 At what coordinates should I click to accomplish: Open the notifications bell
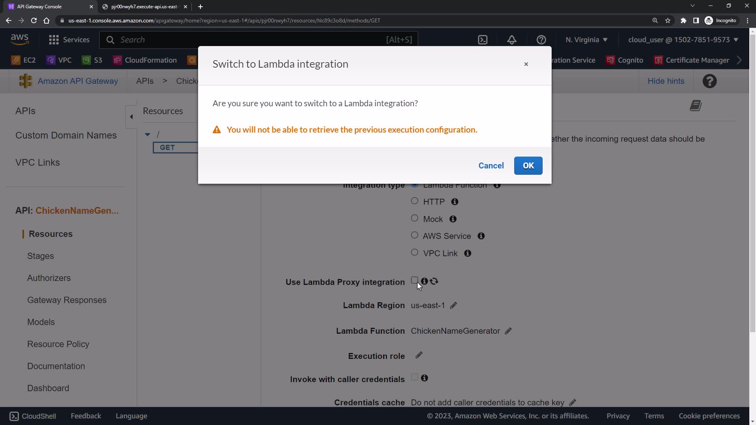pyautogui.click(x=511, y=40)
